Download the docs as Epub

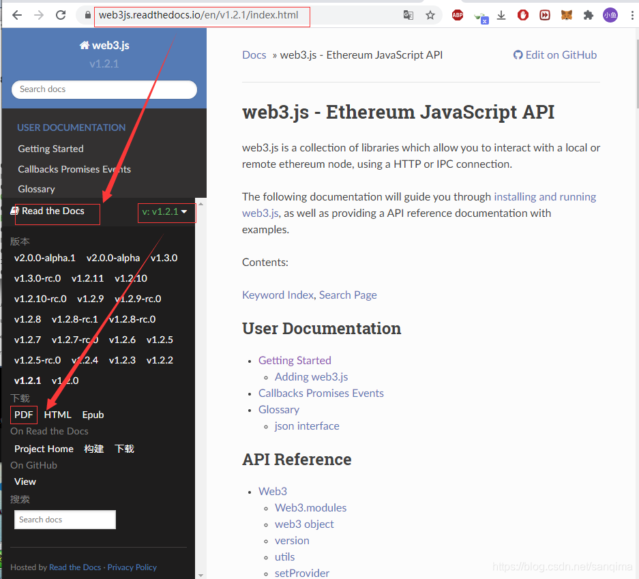pyautogui.click(x=93, y=415)
